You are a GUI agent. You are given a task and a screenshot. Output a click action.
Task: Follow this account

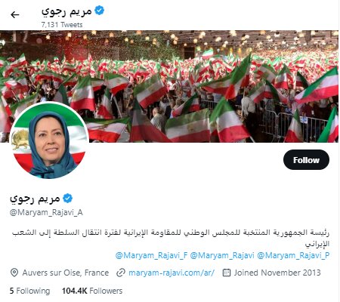306,160
